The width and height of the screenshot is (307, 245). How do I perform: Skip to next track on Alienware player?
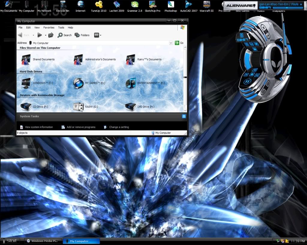[257, 75]
